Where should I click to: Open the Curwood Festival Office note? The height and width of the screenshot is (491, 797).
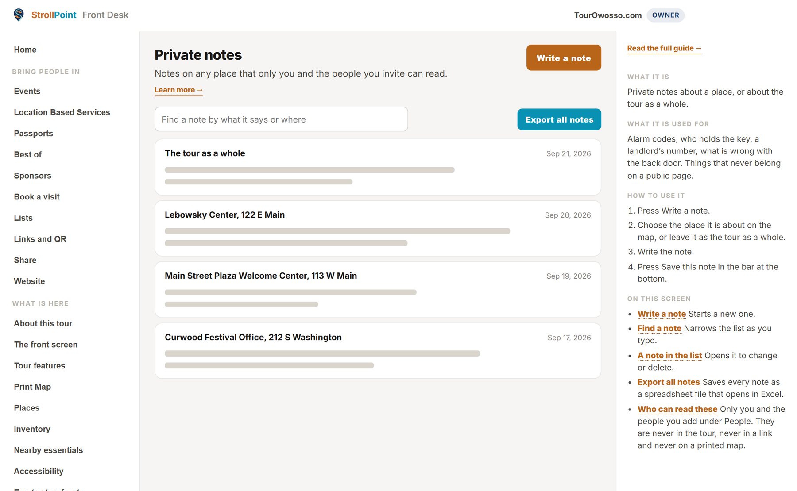point(378,351)
